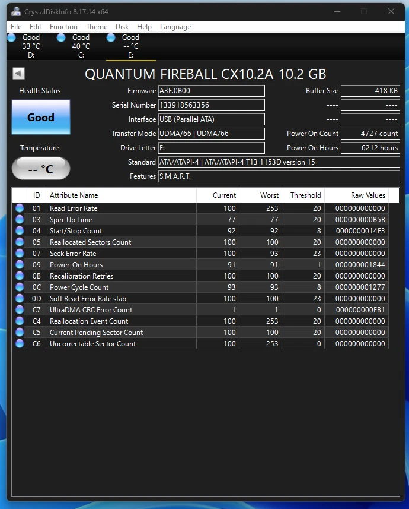
Task: Click the status orb for Soft Read Error Rate
Action: coord(20,298)
